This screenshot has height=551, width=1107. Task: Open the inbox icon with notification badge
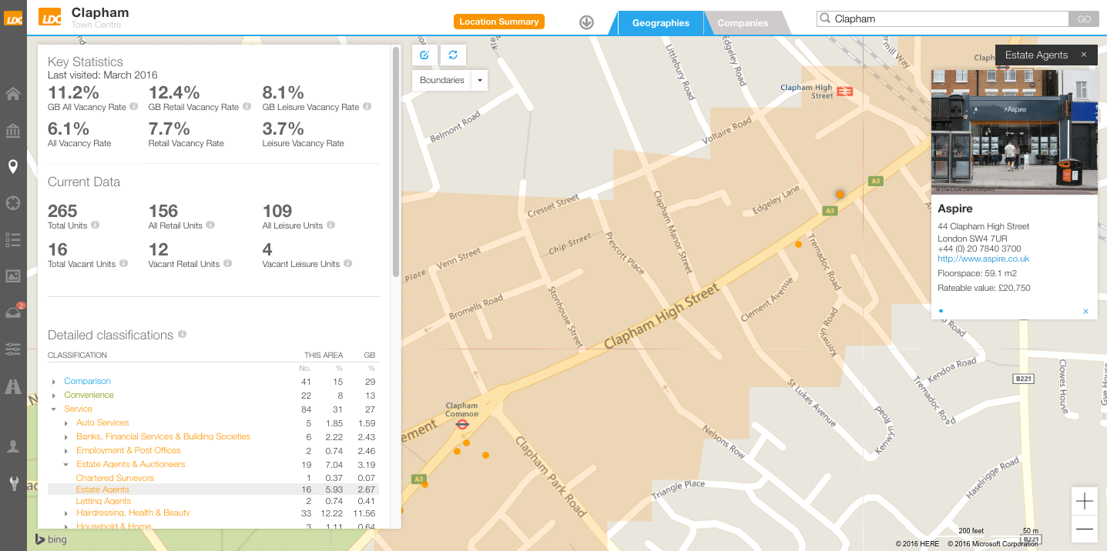13,312
